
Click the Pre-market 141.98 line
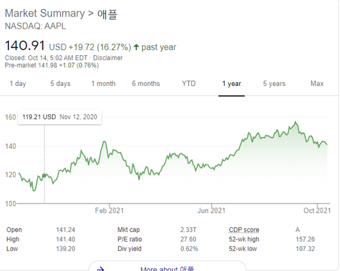52,66
